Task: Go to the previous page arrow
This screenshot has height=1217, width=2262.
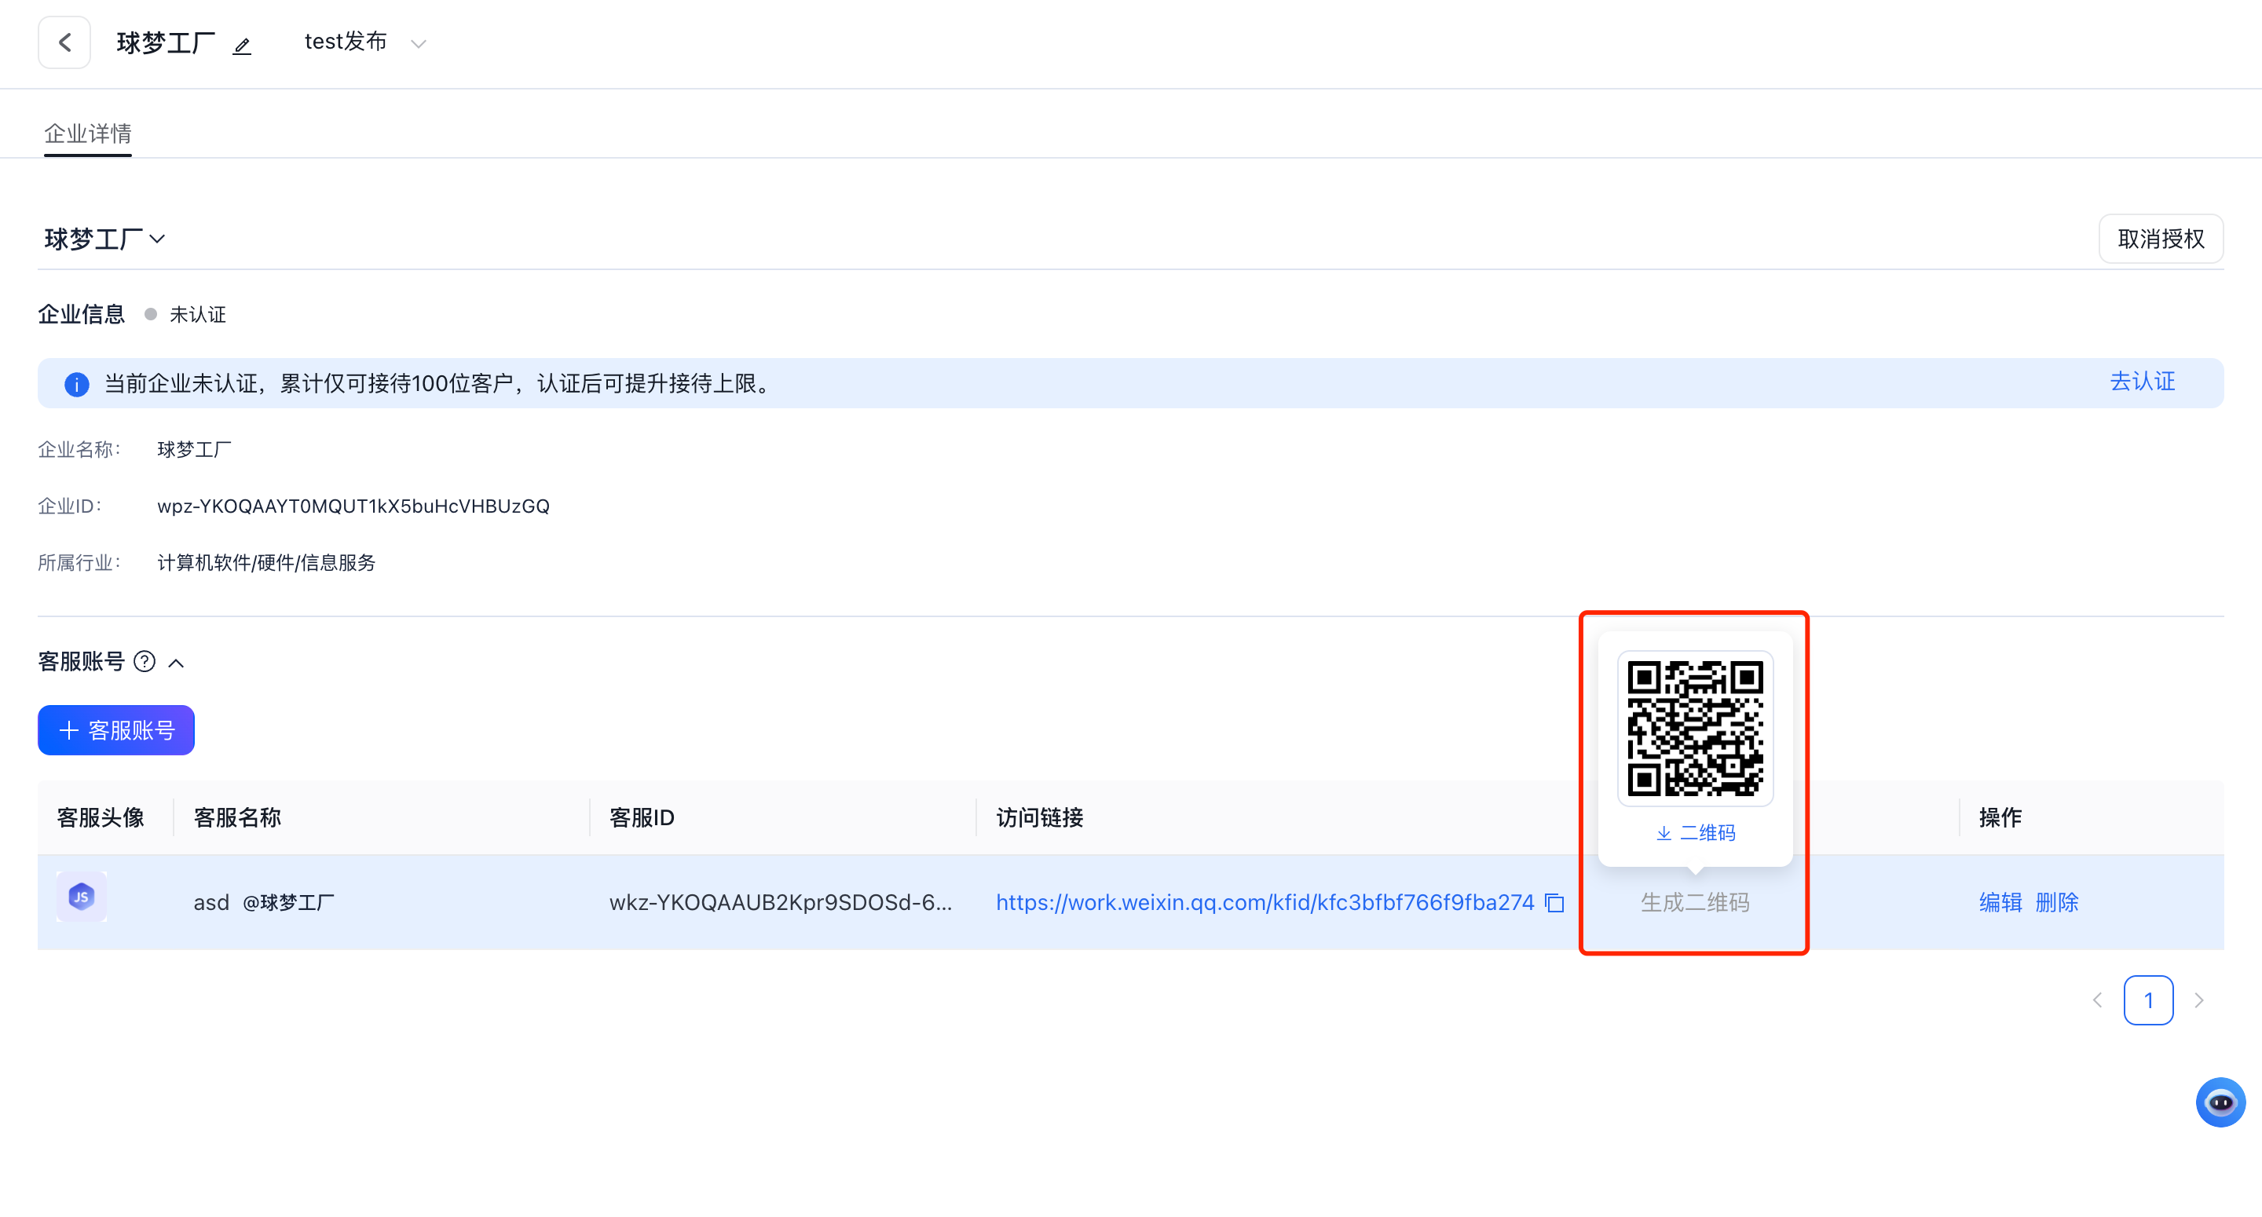Action: 2098,1000
